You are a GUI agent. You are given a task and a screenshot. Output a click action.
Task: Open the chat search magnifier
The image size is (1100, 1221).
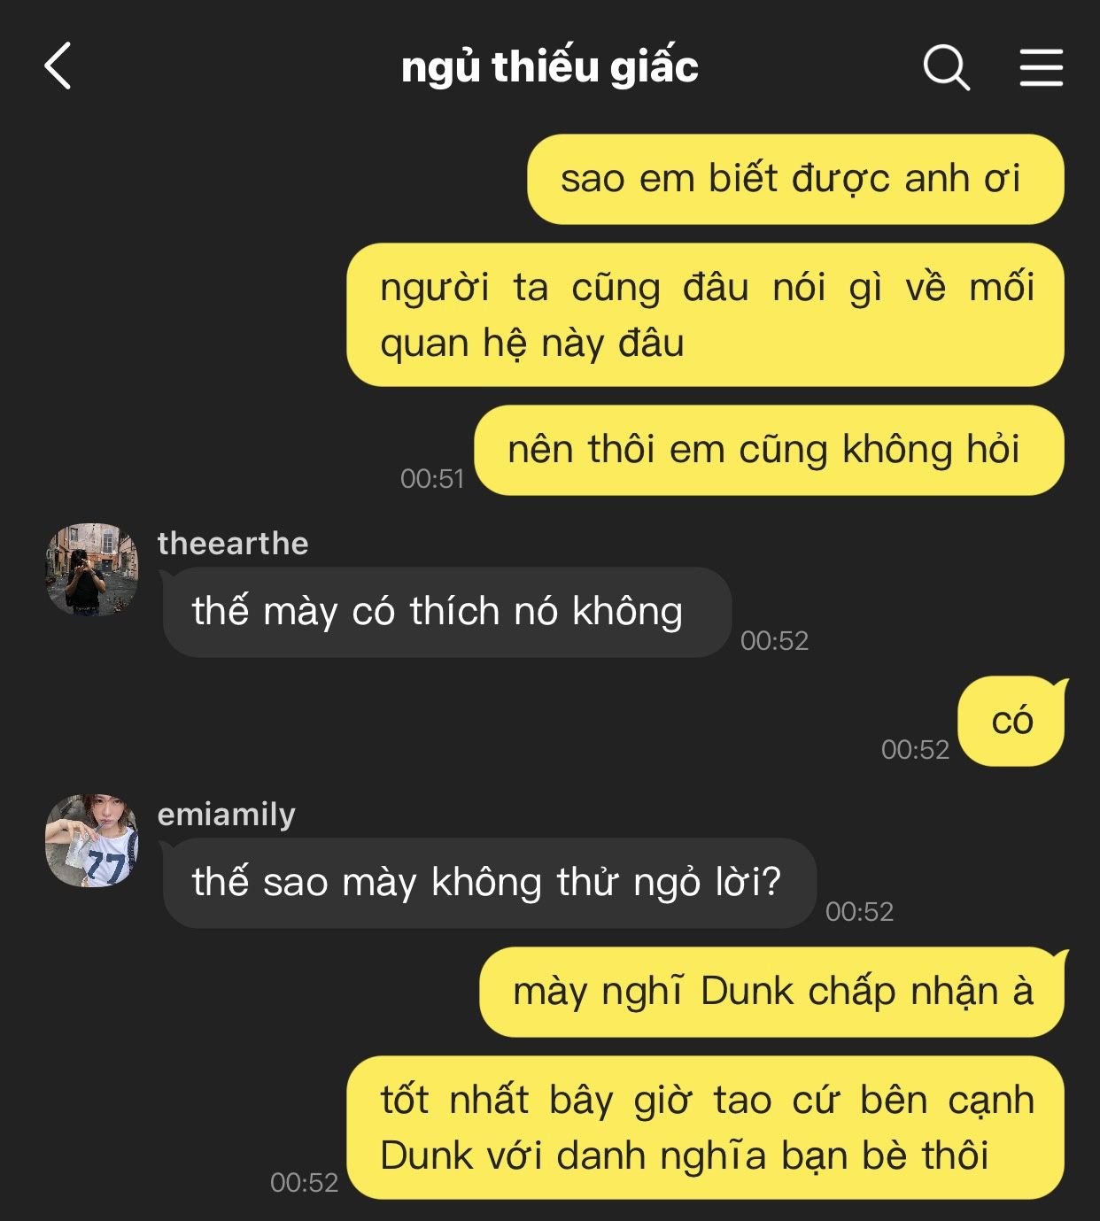pos(947,67)
